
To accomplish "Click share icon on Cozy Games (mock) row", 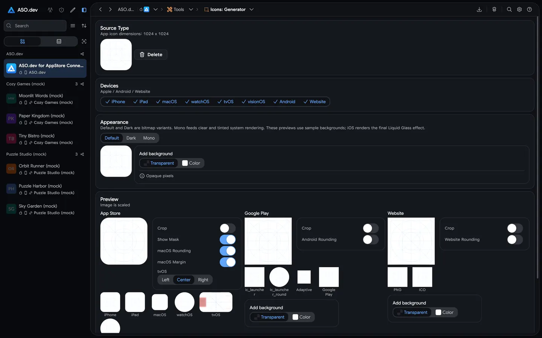I will point(82,84).
